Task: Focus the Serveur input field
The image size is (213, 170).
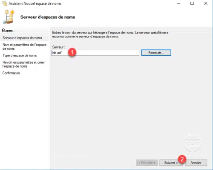Action: pos(95,53)
